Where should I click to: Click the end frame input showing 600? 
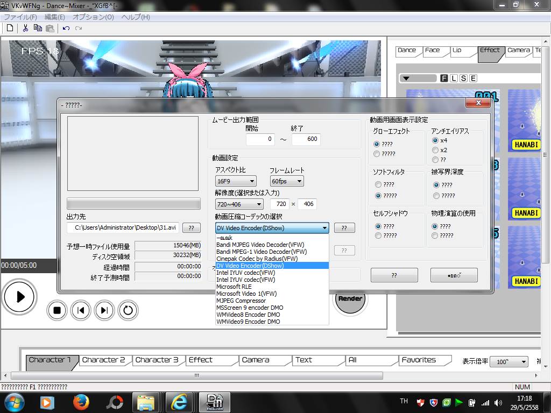306,139
